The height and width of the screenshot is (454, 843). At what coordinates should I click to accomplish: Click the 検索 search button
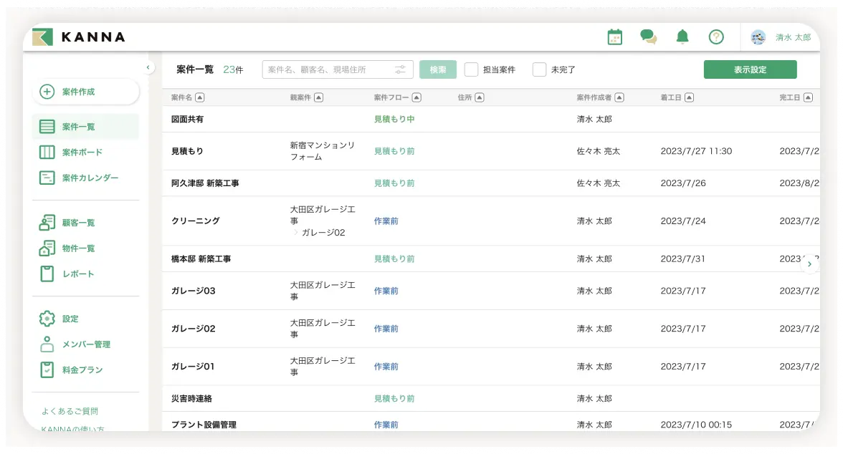pos(437,70)
